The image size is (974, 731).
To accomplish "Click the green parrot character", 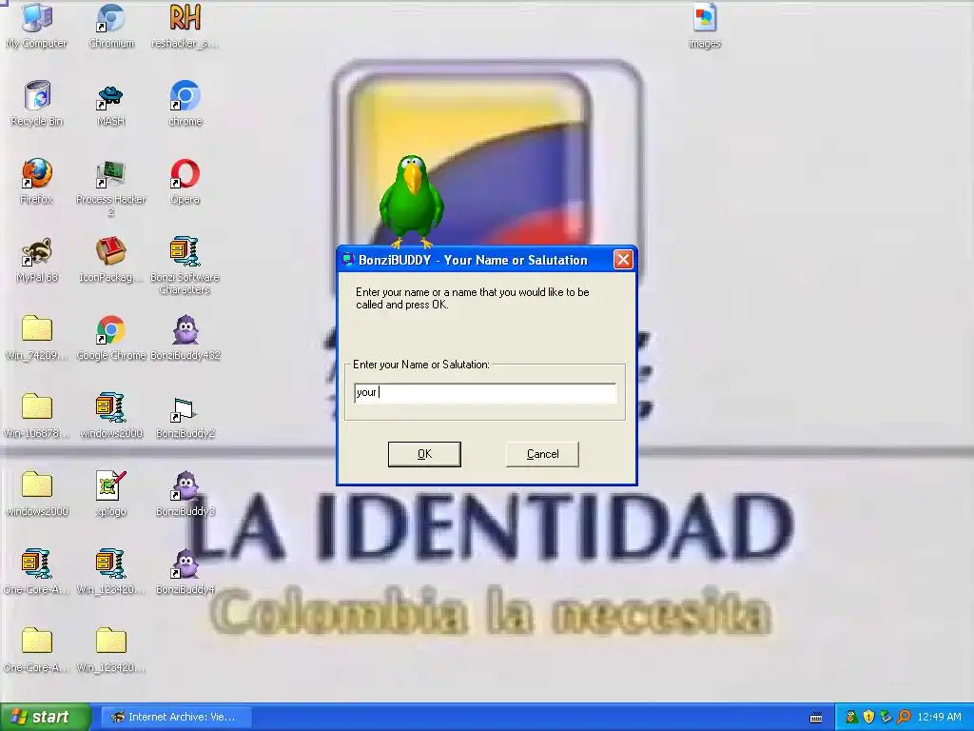I will click(411, 200).
